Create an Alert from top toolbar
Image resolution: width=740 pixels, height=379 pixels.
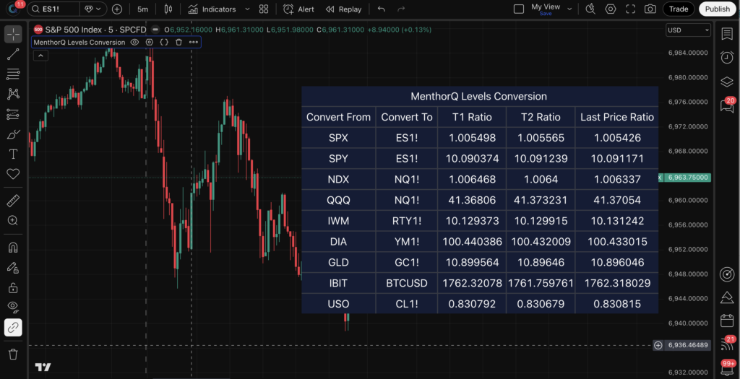coord(298,9)
